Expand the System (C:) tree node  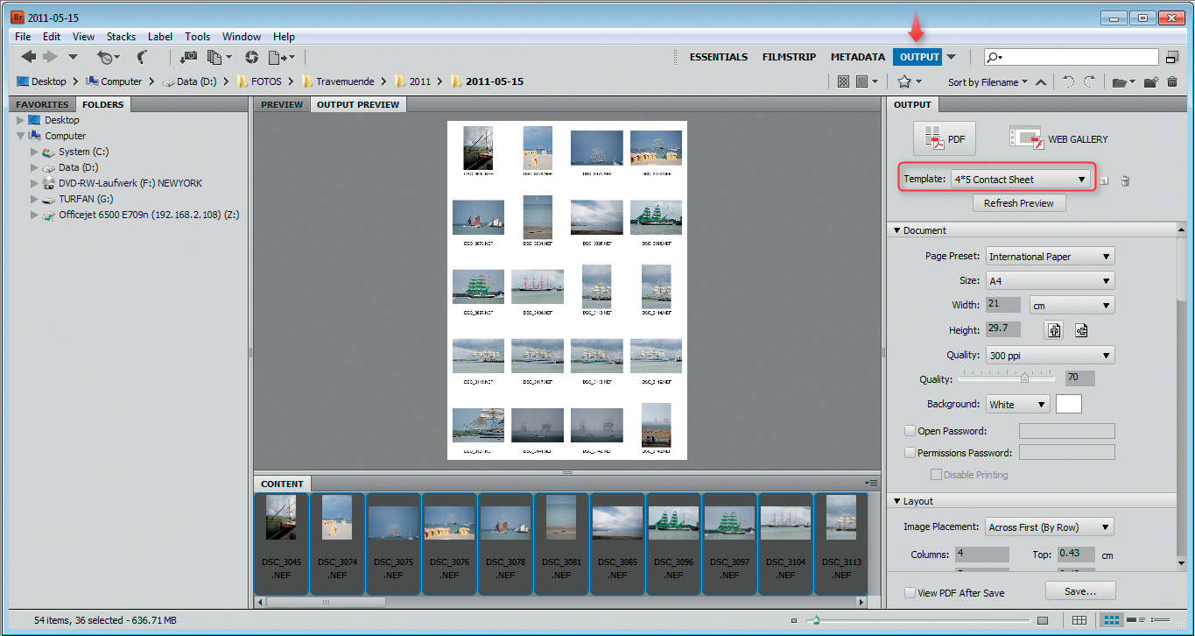point(35,152)
